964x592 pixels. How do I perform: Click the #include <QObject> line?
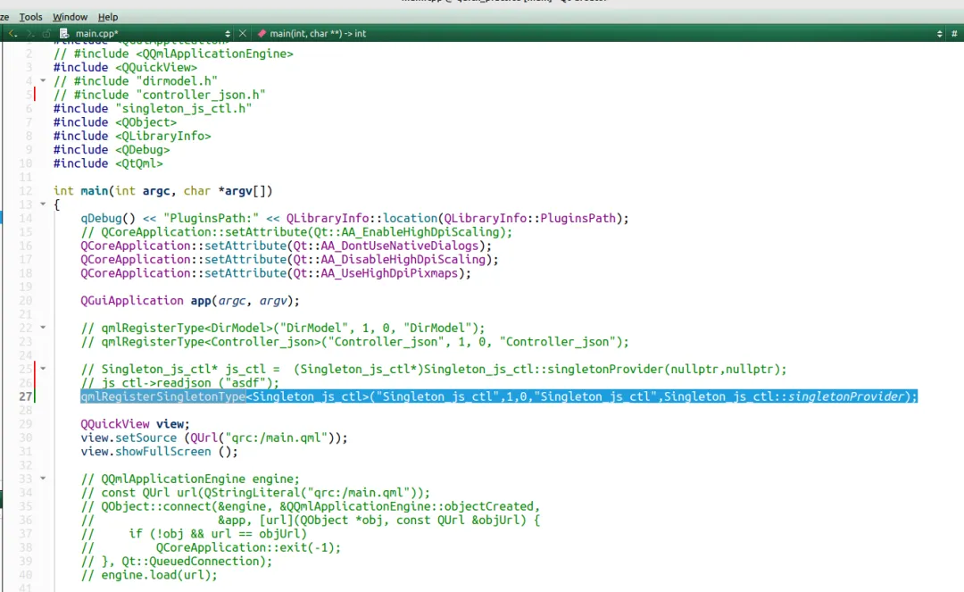[x=115, y=122]
